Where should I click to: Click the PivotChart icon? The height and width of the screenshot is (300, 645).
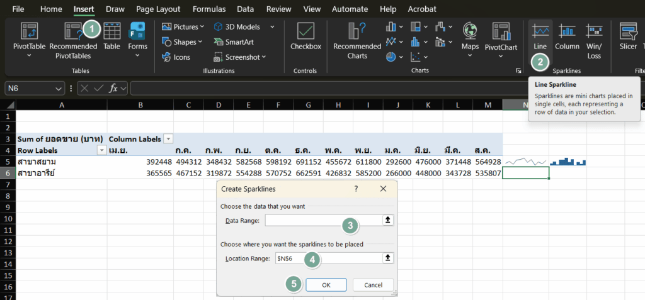(501, 31)
